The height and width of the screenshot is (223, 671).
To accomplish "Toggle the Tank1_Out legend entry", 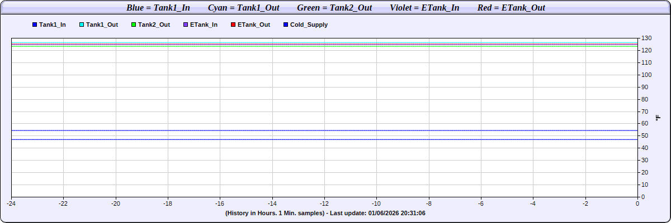I will point(99,25).
